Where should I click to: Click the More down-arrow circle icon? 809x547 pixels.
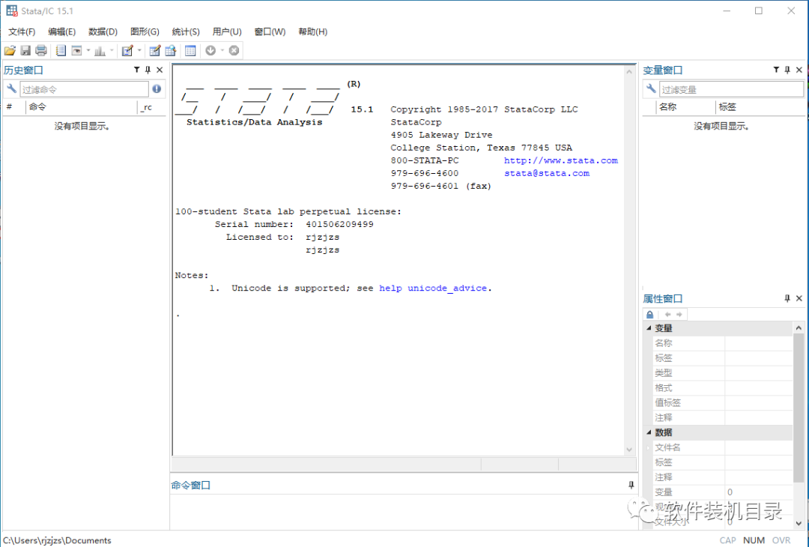tap(210, 50)
